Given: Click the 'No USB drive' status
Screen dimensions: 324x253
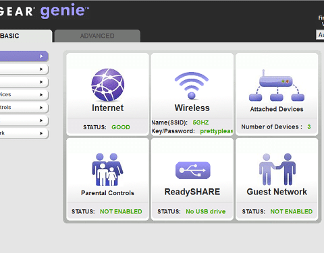Looking at the screenshot, I should (x=206, y=211).
